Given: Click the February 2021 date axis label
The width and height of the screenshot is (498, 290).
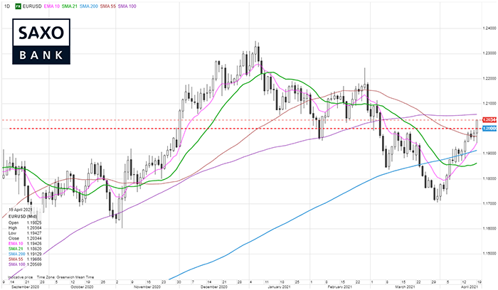Looking at the screenshot, I should click(x=341, y=287).
